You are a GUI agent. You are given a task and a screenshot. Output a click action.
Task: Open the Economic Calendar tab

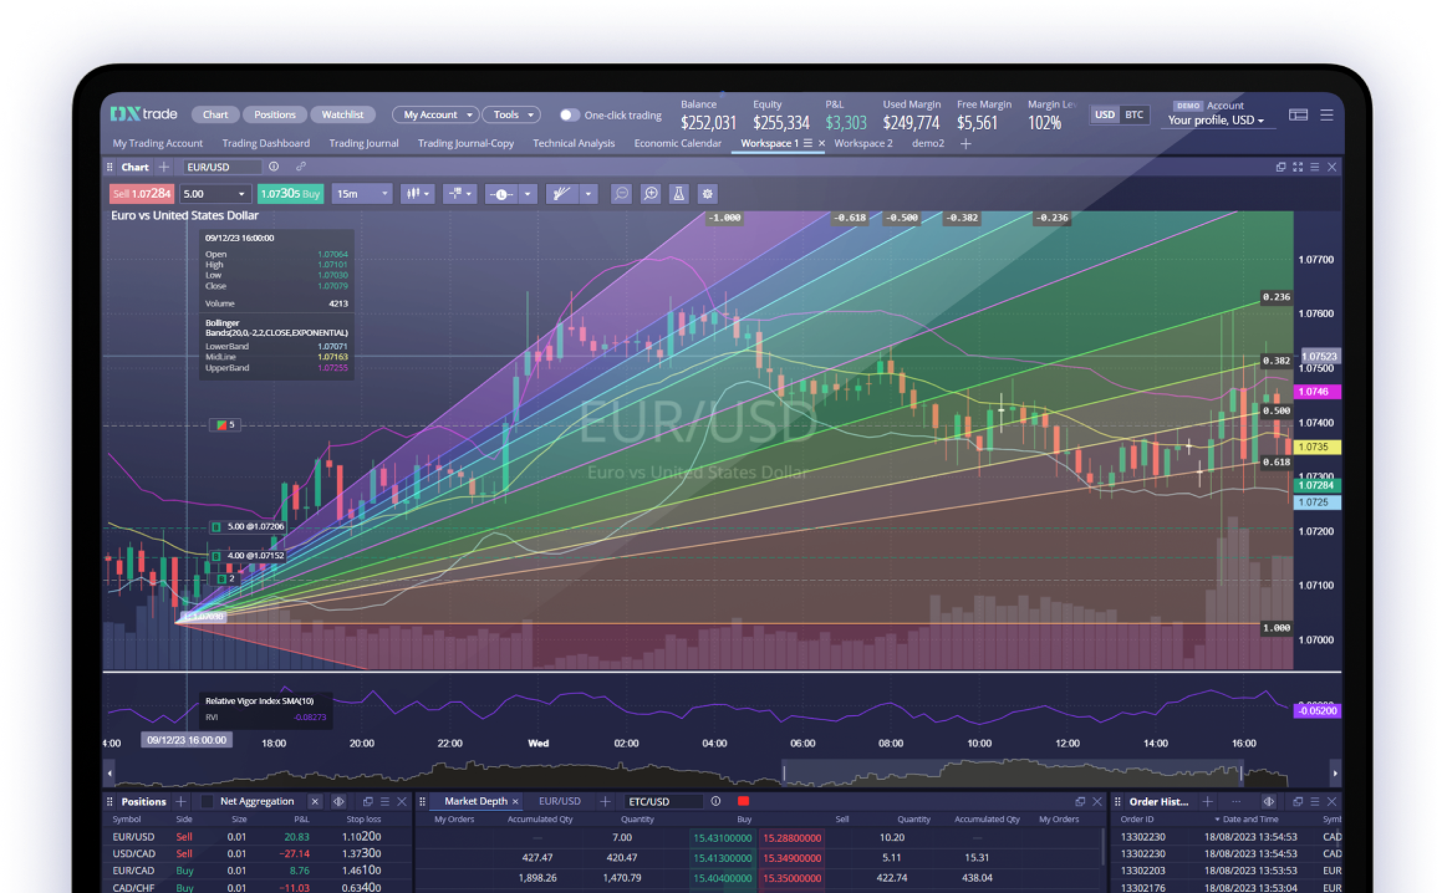pyautogui.click(x=677, y=144)
